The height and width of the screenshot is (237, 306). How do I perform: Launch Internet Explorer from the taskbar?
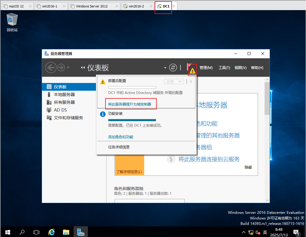52,232
